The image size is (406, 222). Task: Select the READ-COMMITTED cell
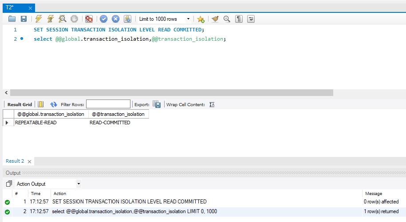pyautogui.click(x=118, y=122)
